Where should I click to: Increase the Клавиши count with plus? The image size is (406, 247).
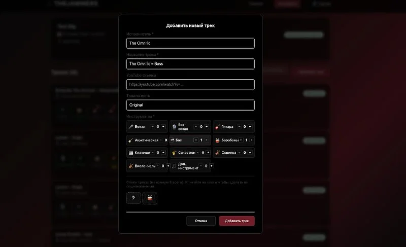163,153
